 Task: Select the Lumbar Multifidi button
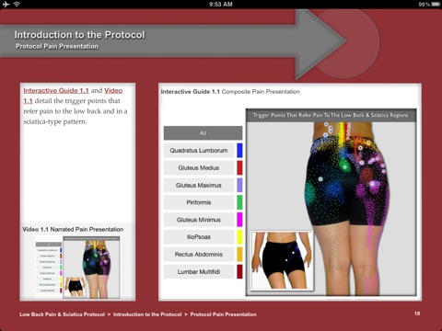(x=199, y=271)
